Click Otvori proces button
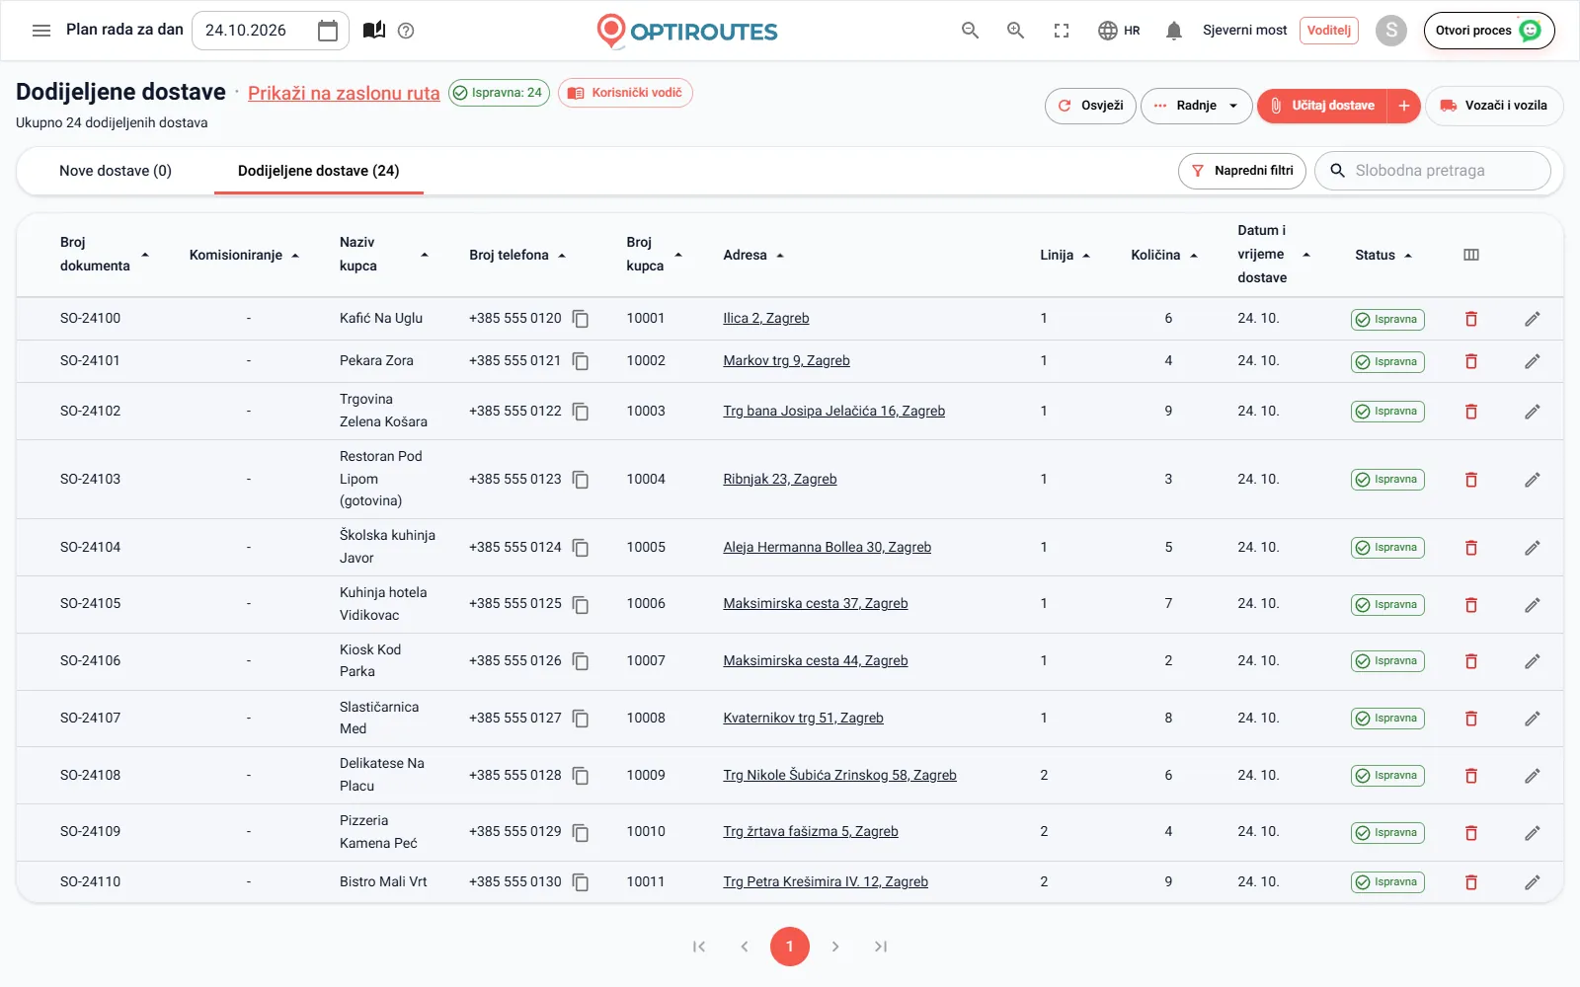The height and width of the screenshot is (987, 1580). (x=1489, y=31)
